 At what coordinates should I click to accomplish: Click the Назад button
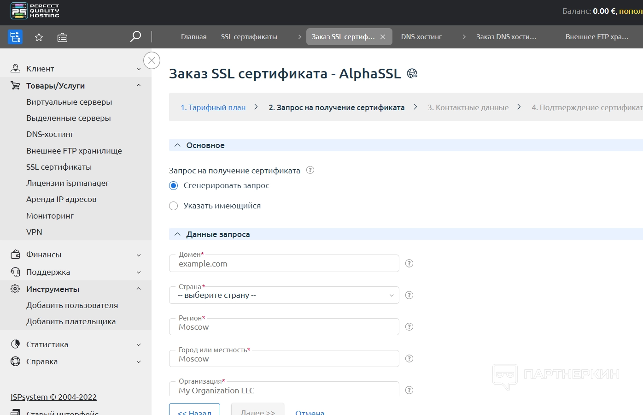(194, 410)
